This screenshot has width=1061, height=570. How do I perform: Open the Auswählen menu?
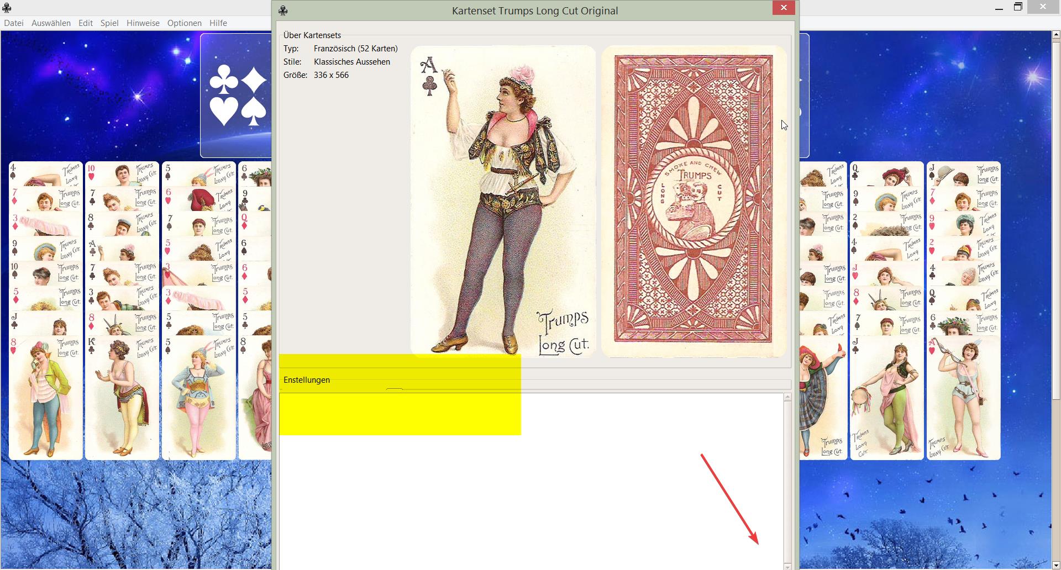pyautogui.click(x=51, y=23)
